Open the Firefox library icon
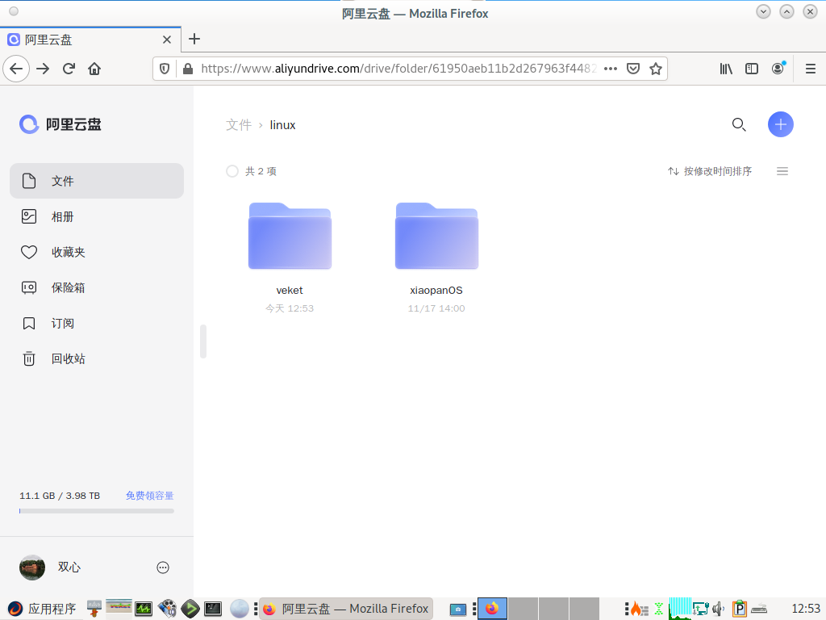 tap(726, 69)
